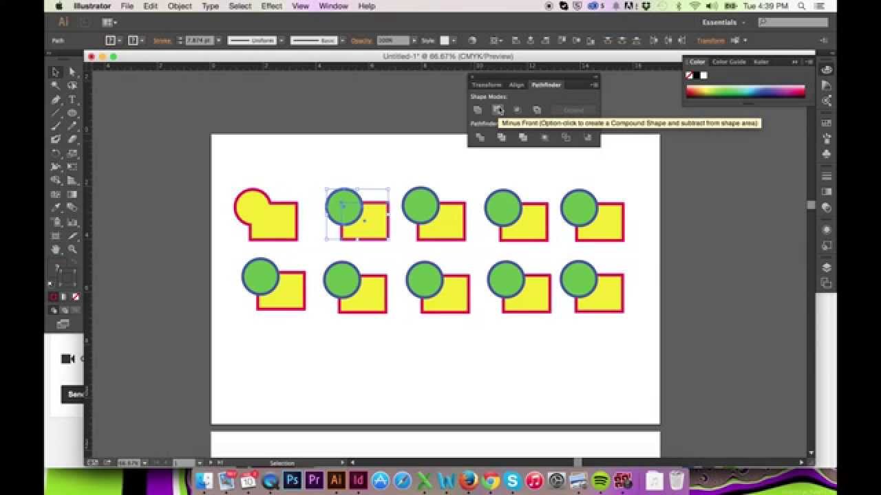Pick the Hand tool in toolbar
This screenshot has width=881, height=495.
(56, 250)
